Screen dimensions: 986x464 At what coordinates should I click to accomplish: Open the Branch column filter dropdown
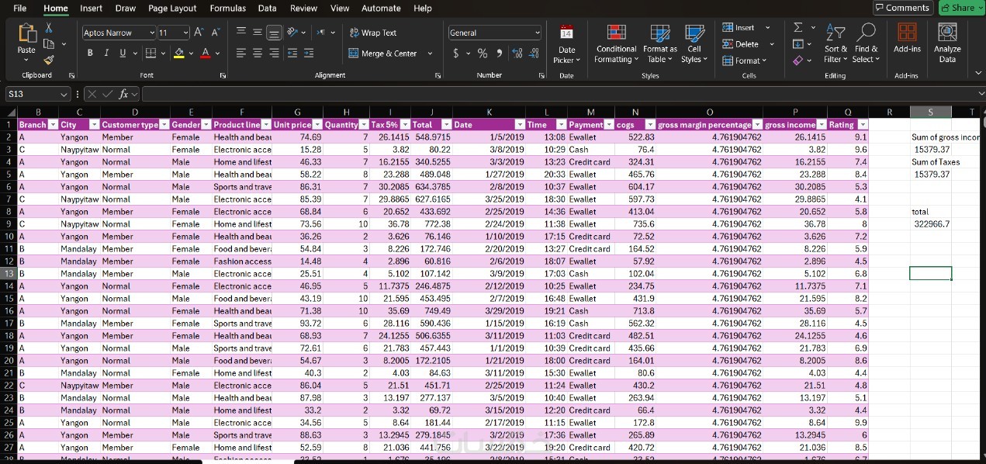click(x=53, y=125)
